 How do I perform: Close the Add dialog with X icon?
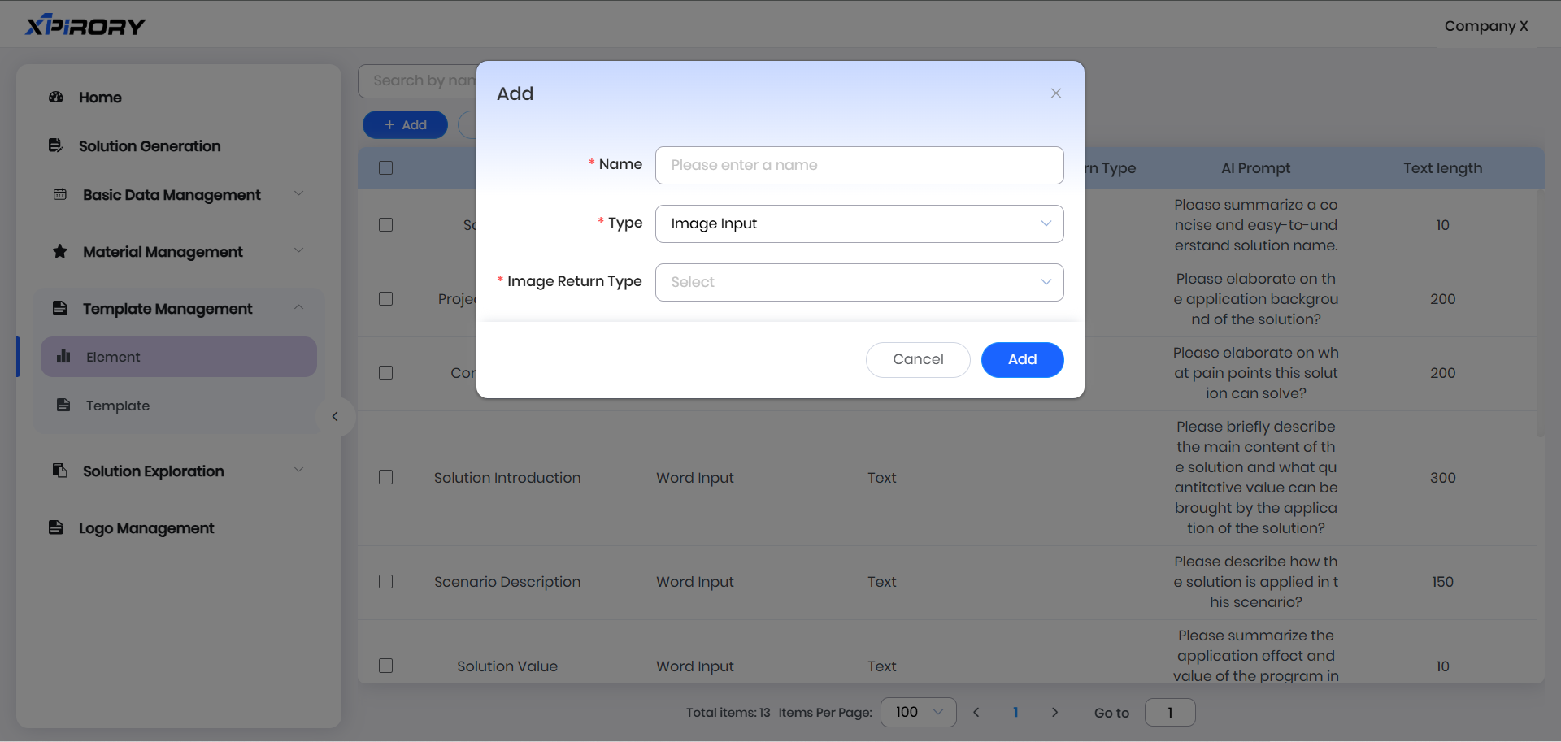tap(1055, 93)
